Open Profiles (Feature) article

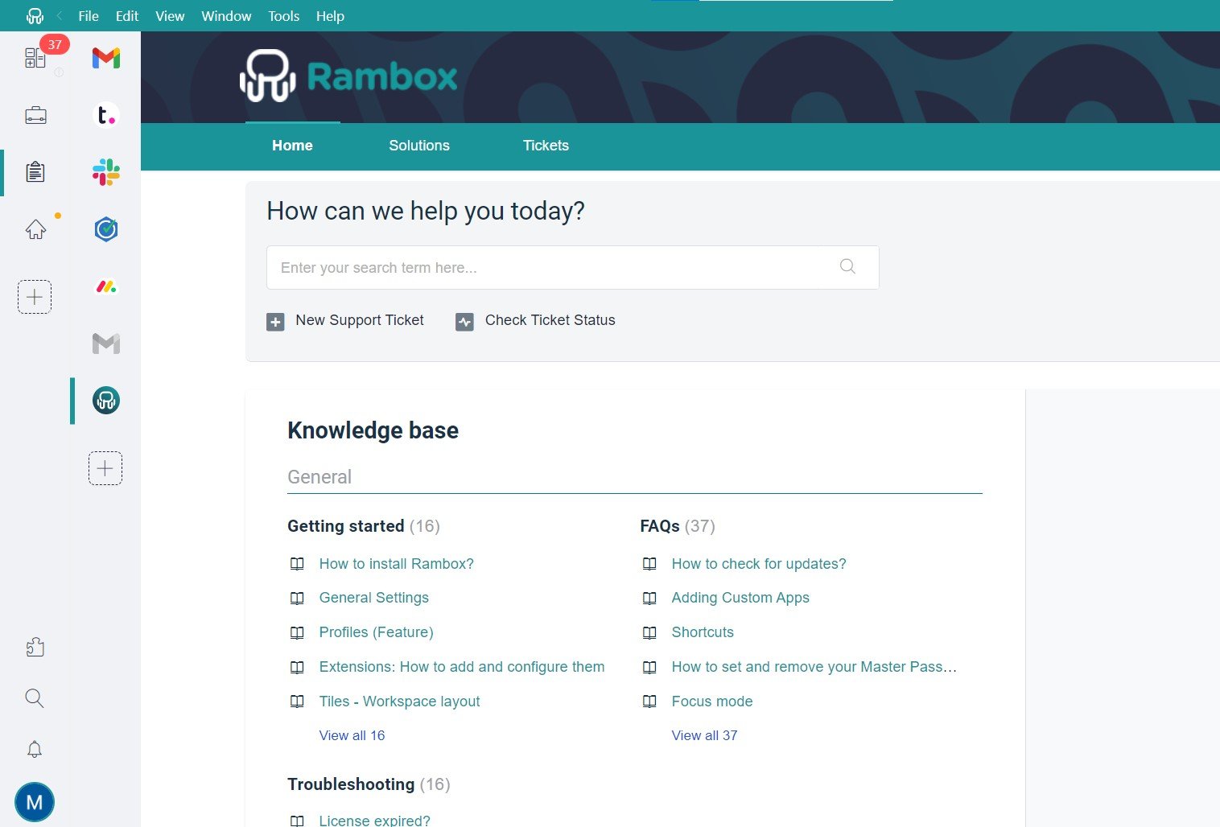pyautogui.click(x=376, y=632)
